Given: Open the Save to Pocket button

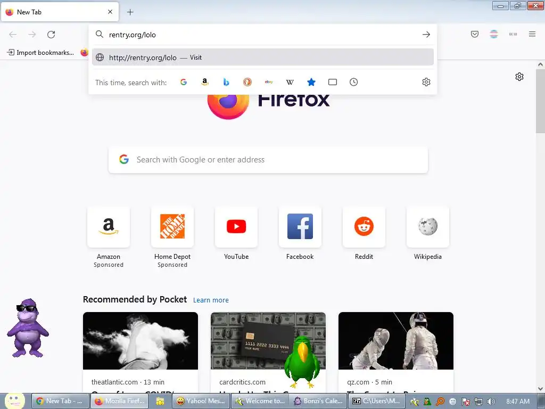Looking at the screenshot, I should [x=475, y=34].
